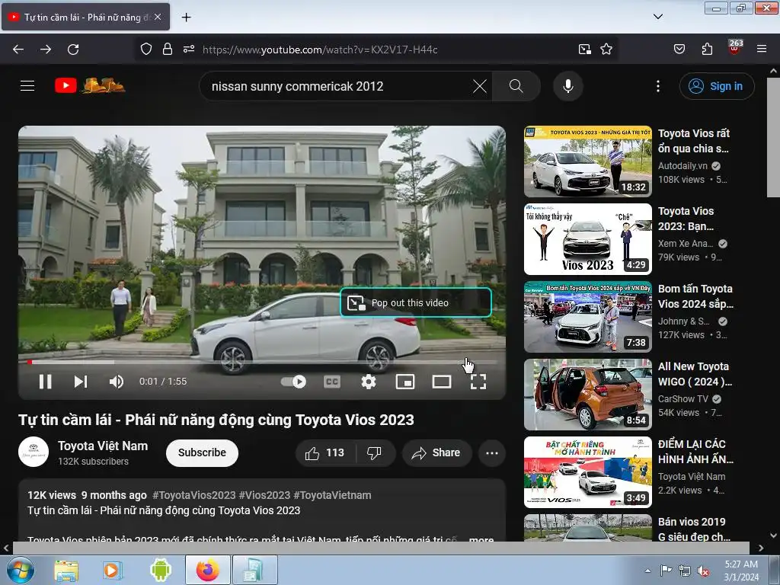Click the #Vios2023 hashtag
Viewport: 780px width, 585px height.
point(264,495)
